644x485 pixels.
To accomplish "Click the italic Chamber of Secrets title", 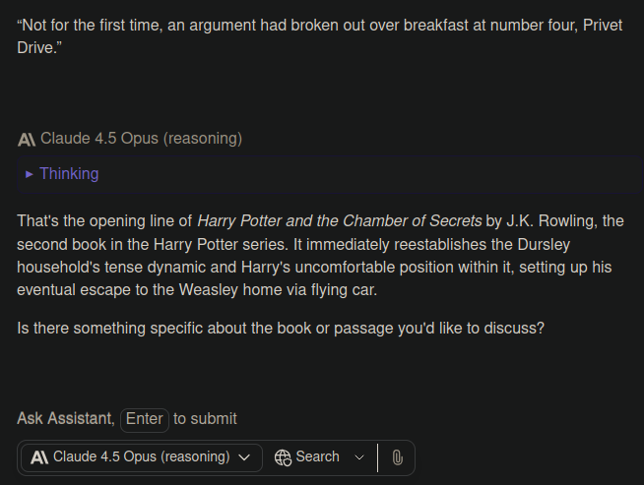I will pyautogui.click(x=340, y=221).
